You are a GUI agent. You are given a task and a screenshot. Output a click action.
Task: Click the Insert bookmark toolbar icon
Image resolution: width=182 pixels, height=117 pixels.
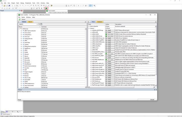click(x=31, y=6)
